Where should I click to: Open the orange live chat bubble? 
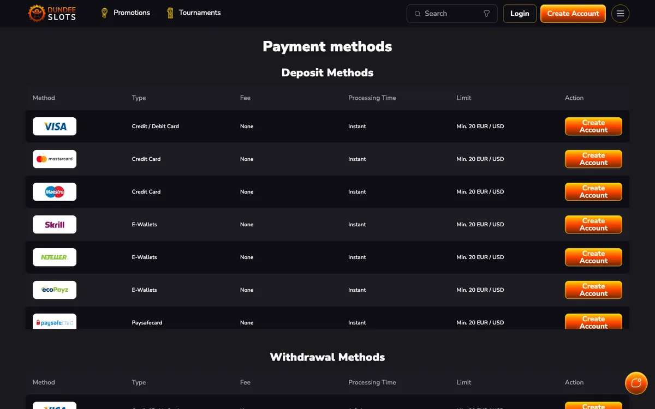click(x=636, y=383)
